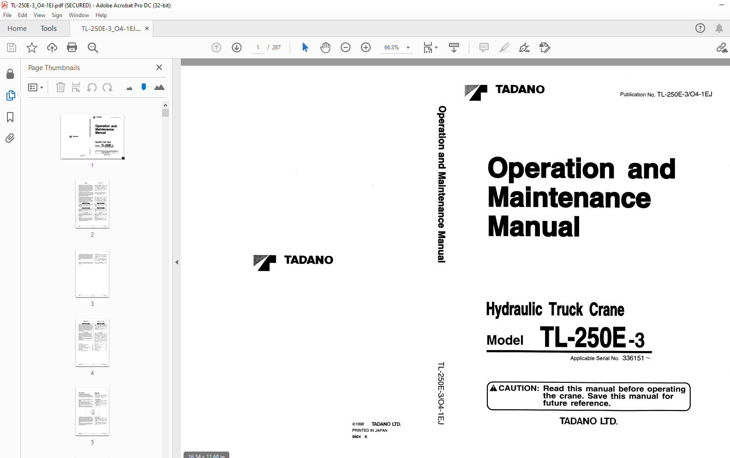
Task: Open thumbnail options menu dropdown
Action: (36, 87)
